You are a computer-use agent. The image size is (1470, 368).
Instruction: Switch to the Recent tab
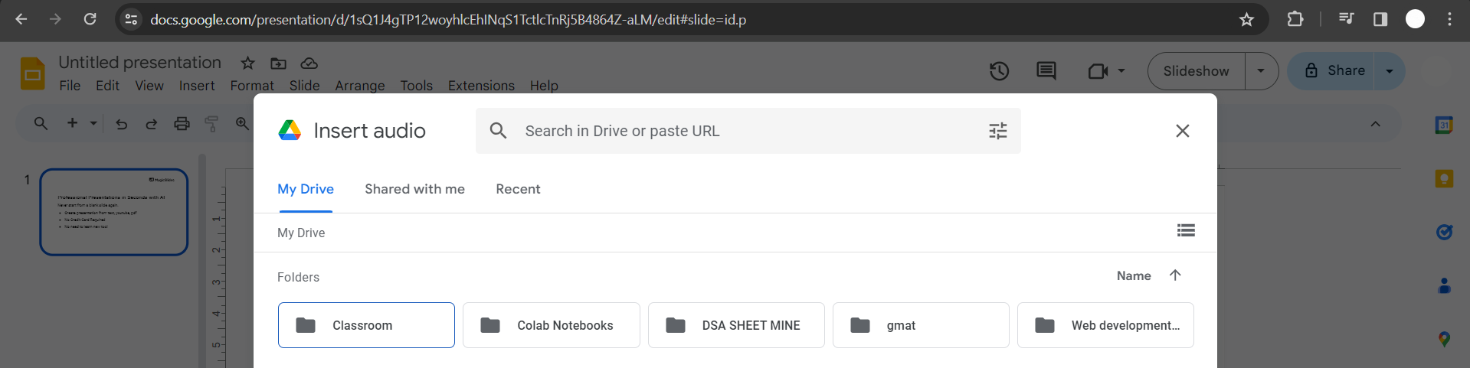click(518, 189)
